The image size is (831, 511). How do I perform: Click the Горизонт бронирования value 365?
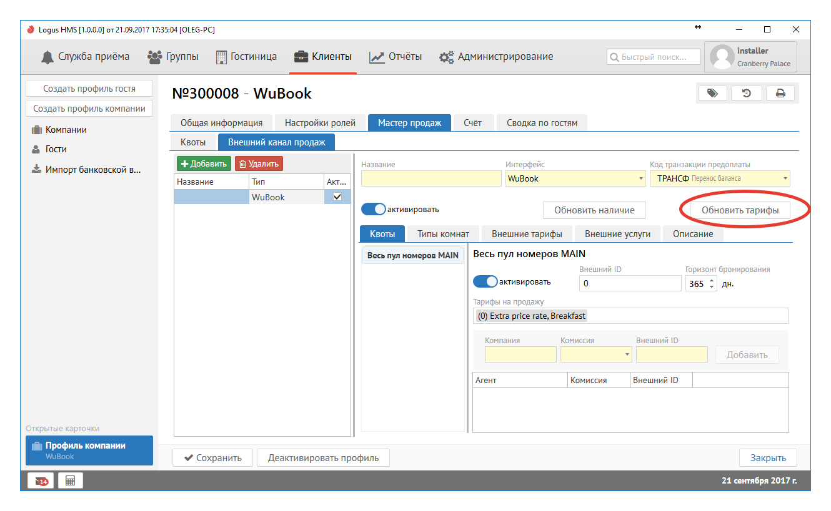coord(695,284)
